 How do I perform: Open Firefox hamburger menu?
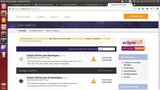pyautogui.click(x=157, y=9)
